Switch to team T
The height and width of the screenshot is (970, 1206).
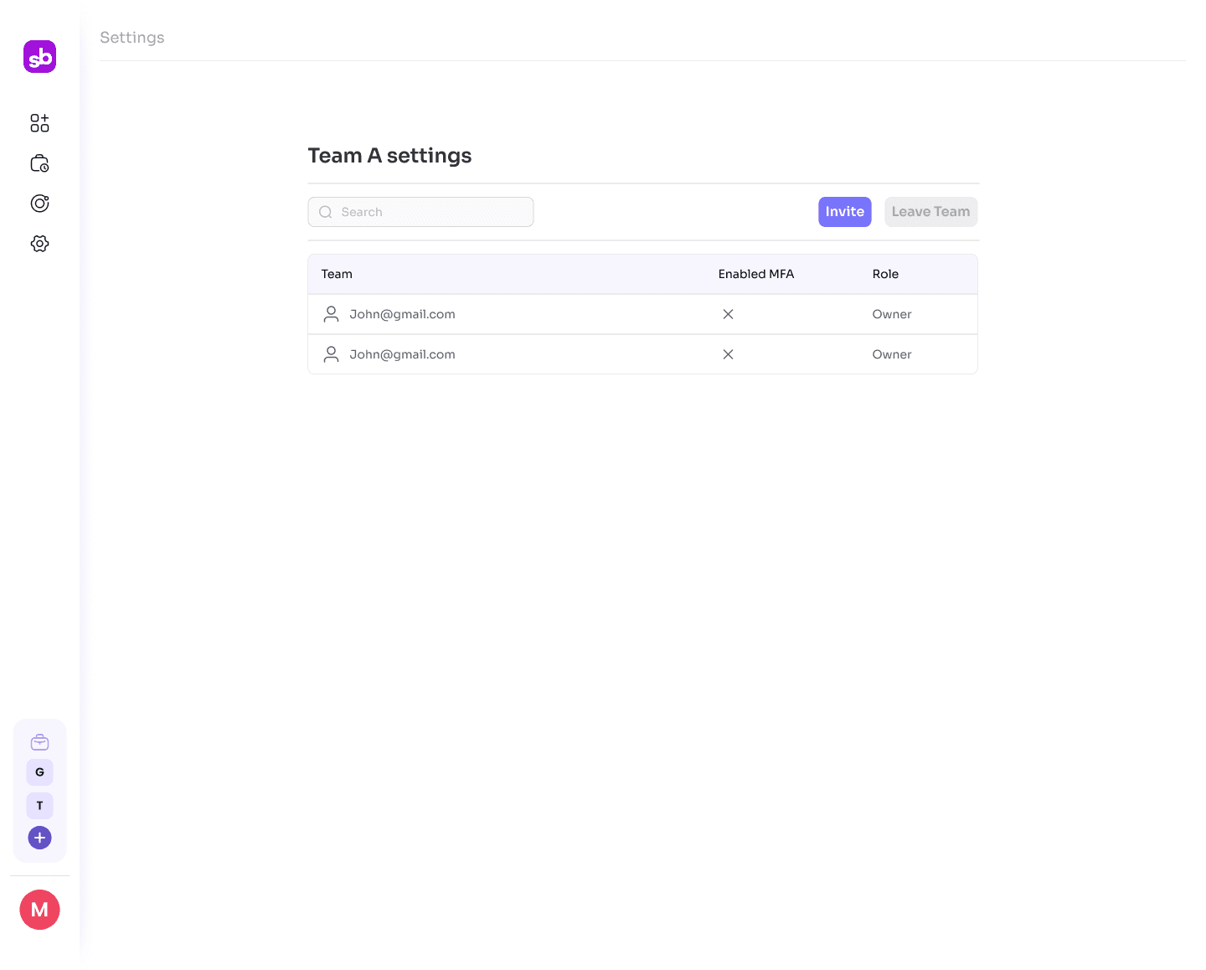39,806
